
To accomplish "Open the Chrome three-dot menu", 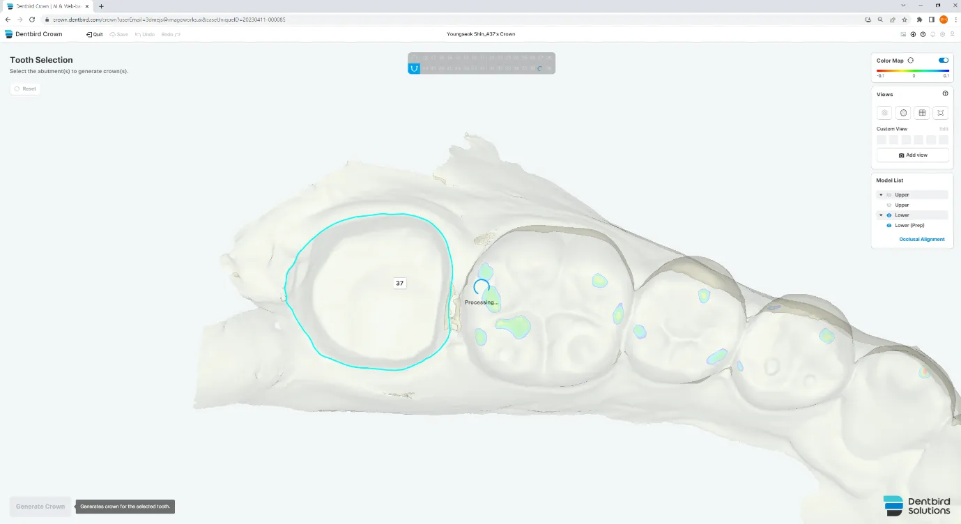I will click(x=955, y=20).
